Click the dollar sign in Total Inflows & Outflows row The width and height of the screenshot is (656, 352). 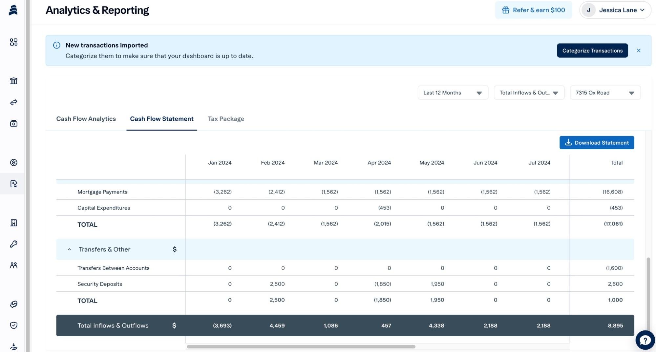click(x=174, y=325)
